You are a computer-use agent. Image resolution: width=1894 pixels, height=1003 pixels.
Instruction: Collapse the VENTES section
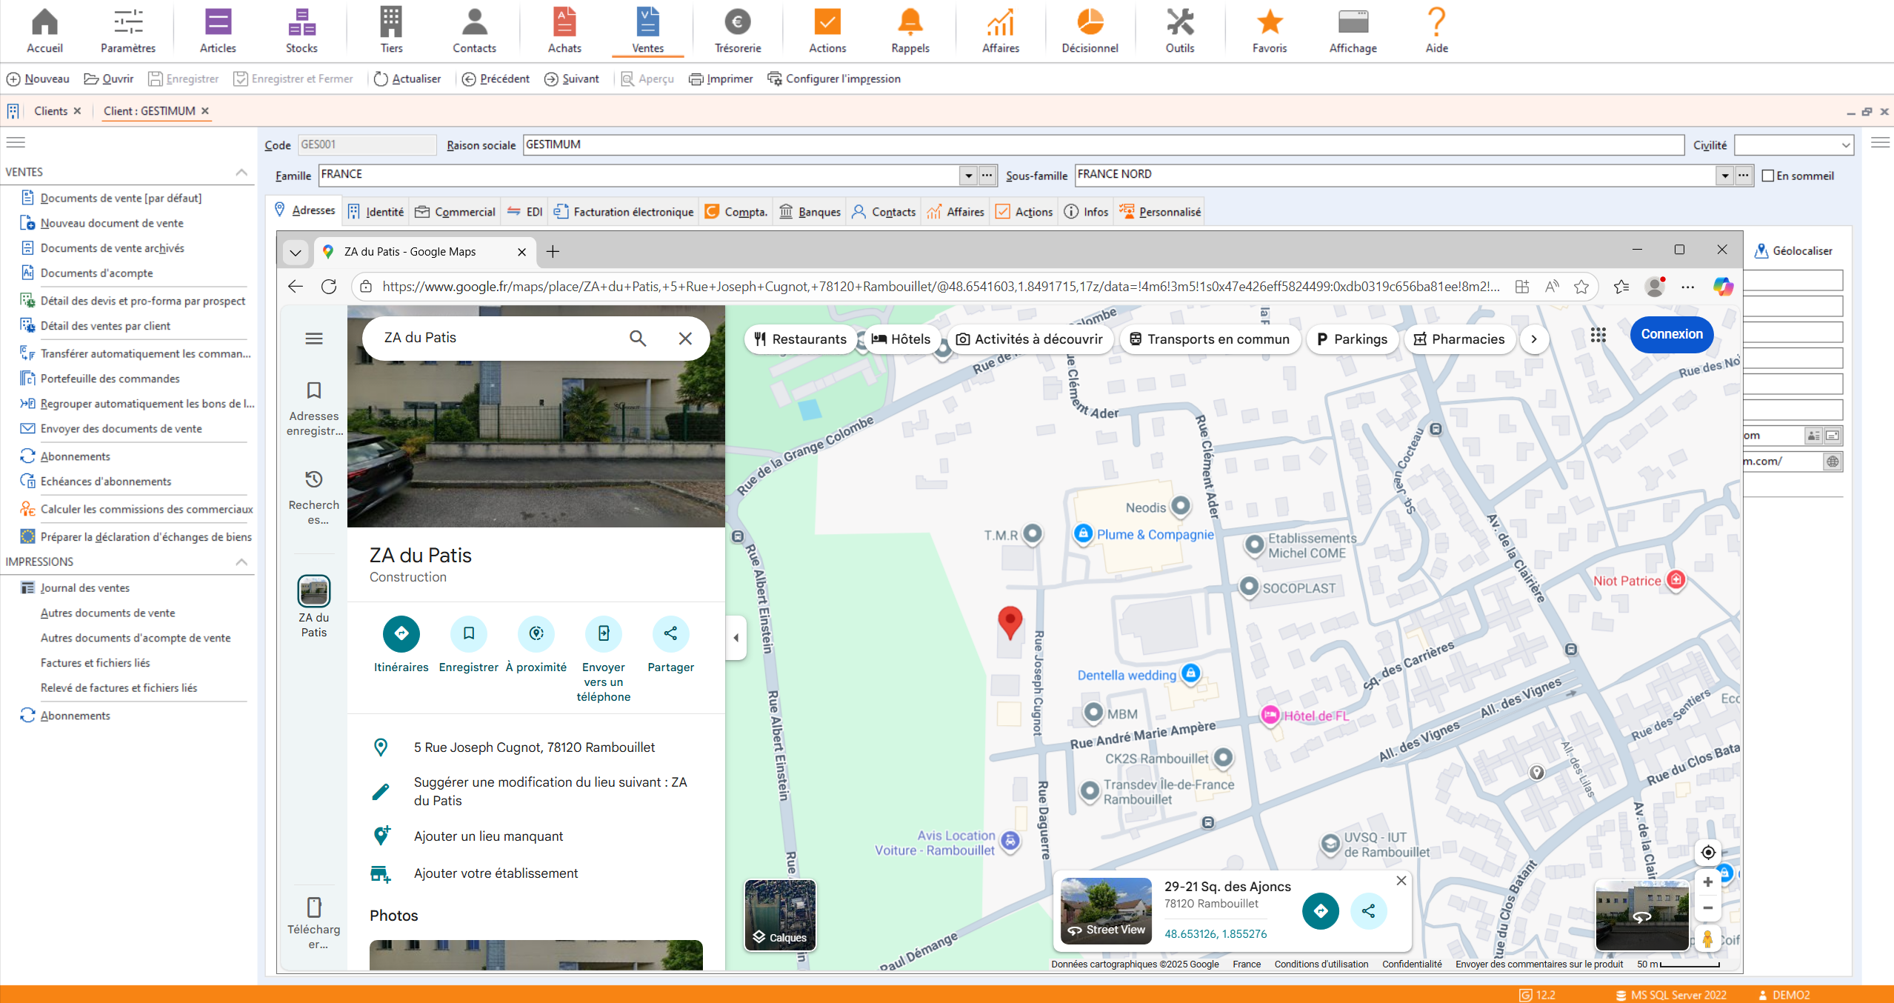tap(241, 172)
